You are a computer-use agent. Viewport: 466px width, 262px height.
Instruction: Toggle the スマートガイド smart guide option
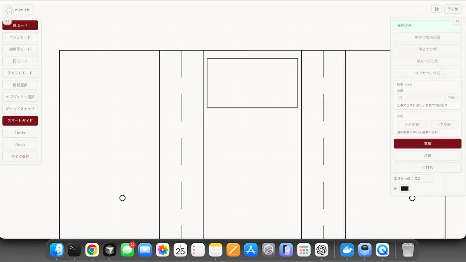click(x=20, y=121)
